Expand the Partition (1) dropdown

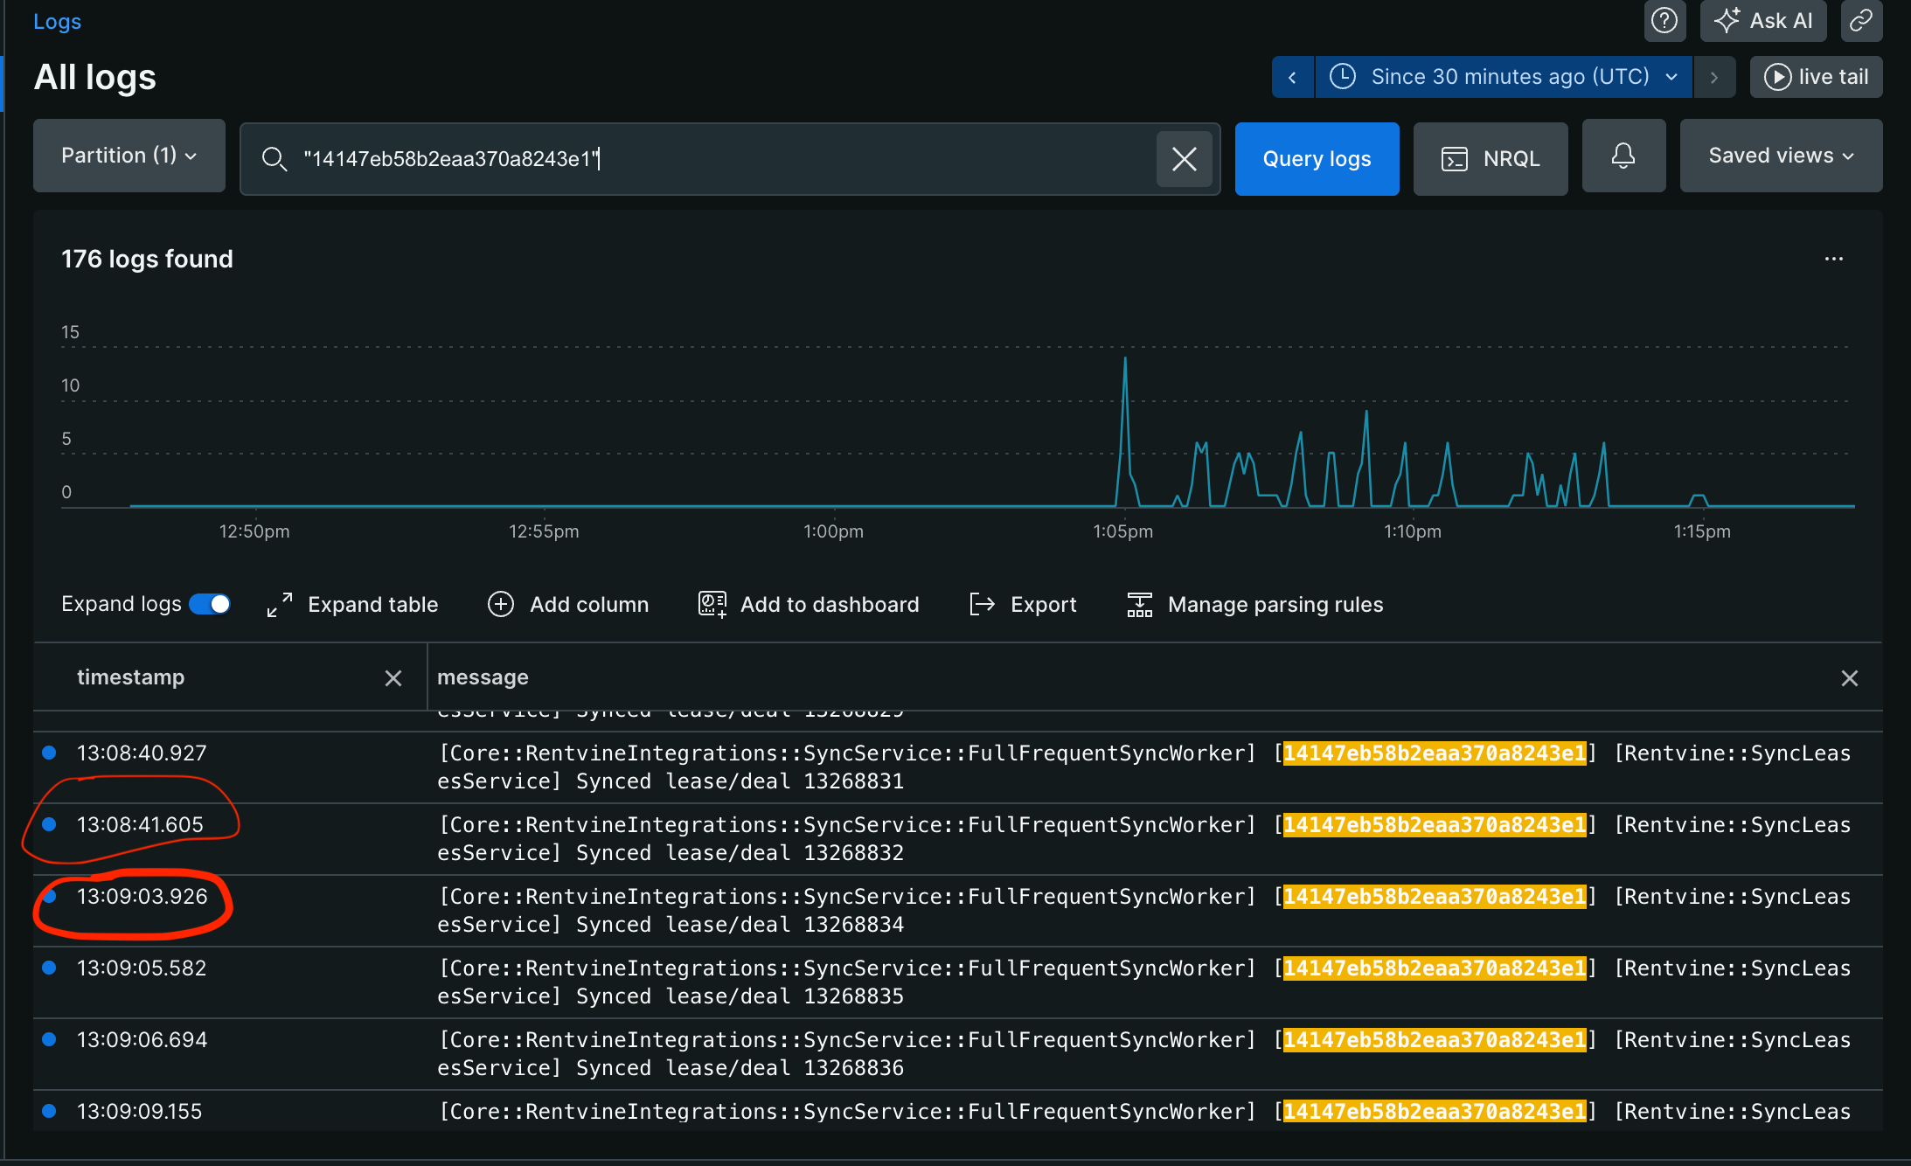click(129, 156)
